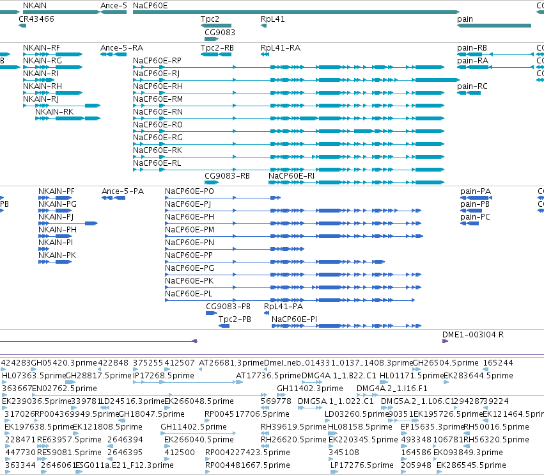Select the NKAIN gene label
The image size is (544, 475).
[x=35, y=6]
